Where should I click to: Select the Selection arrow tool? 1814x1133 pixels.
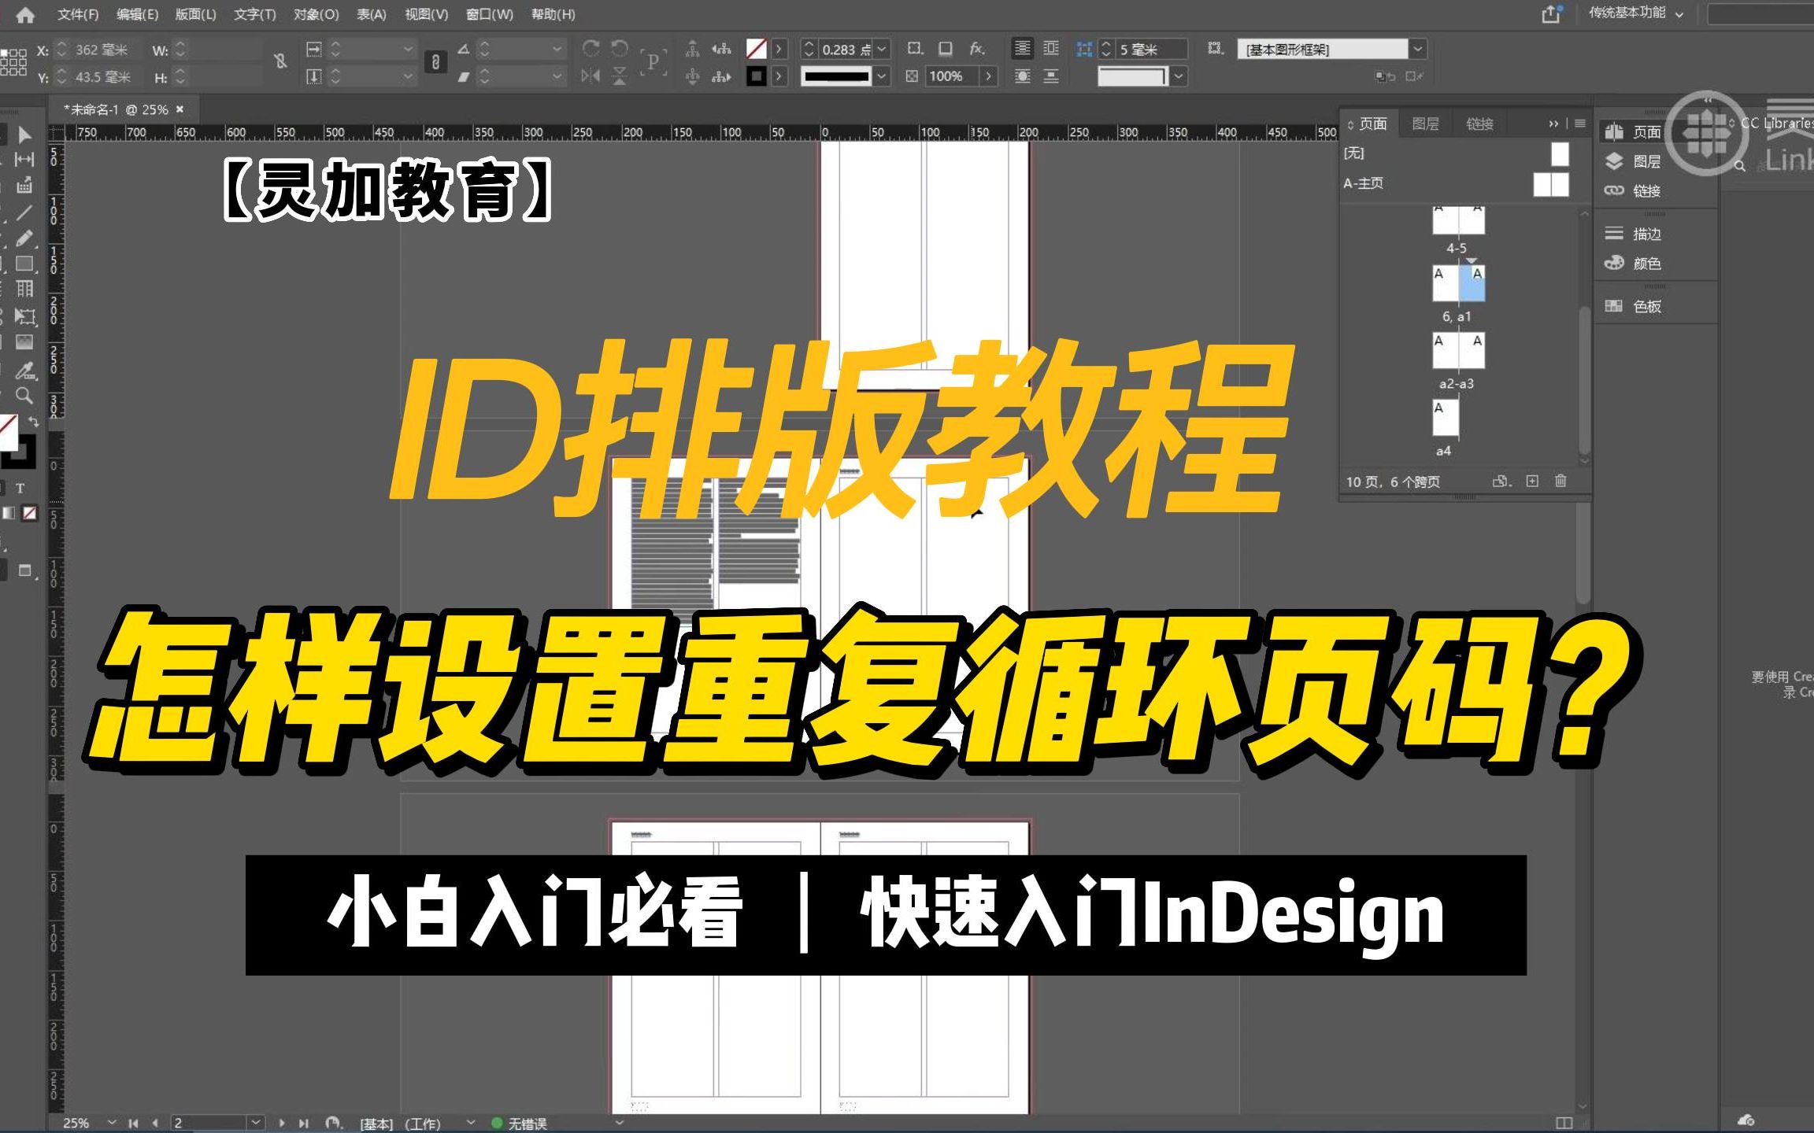tap(24, 135)
